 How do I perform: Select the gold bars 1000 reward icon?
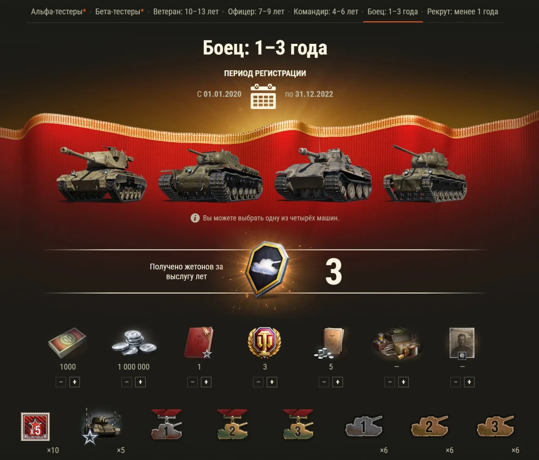click(x=67, y=343)
